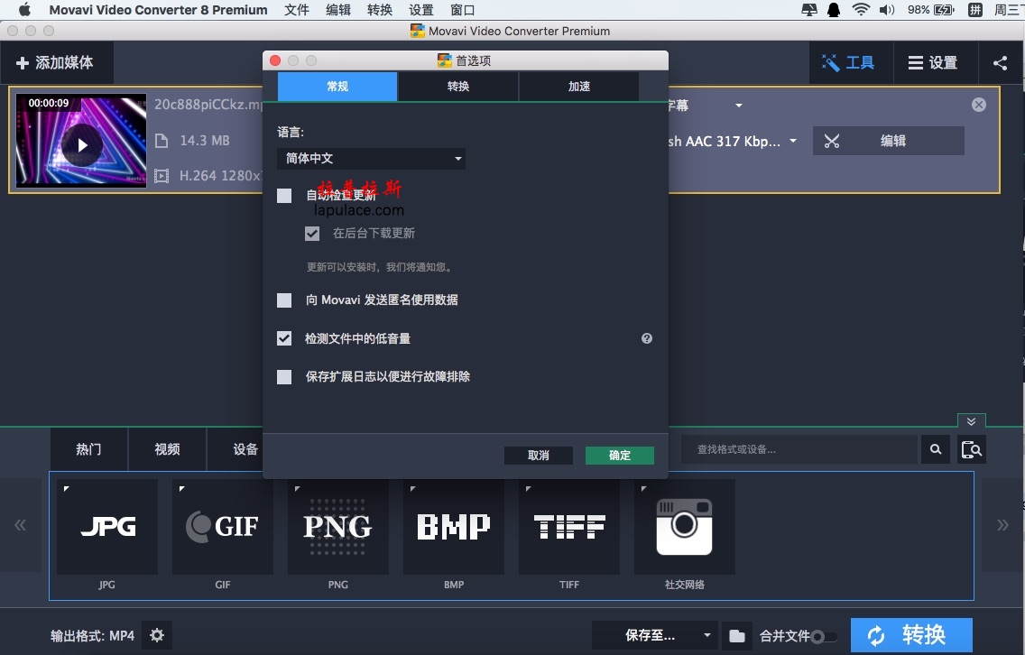Click the share icon in top toolbar

[x=1000, y=63]
